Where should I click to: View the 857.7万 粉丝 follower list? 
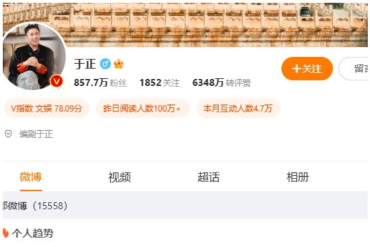point(101,83)
